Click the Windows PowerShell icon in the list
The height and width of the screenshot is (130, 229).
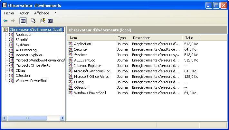click(x=71, y=93)
